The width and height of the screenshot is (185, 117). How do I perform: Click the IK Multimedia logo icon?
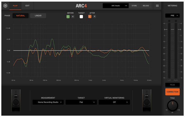5,6
